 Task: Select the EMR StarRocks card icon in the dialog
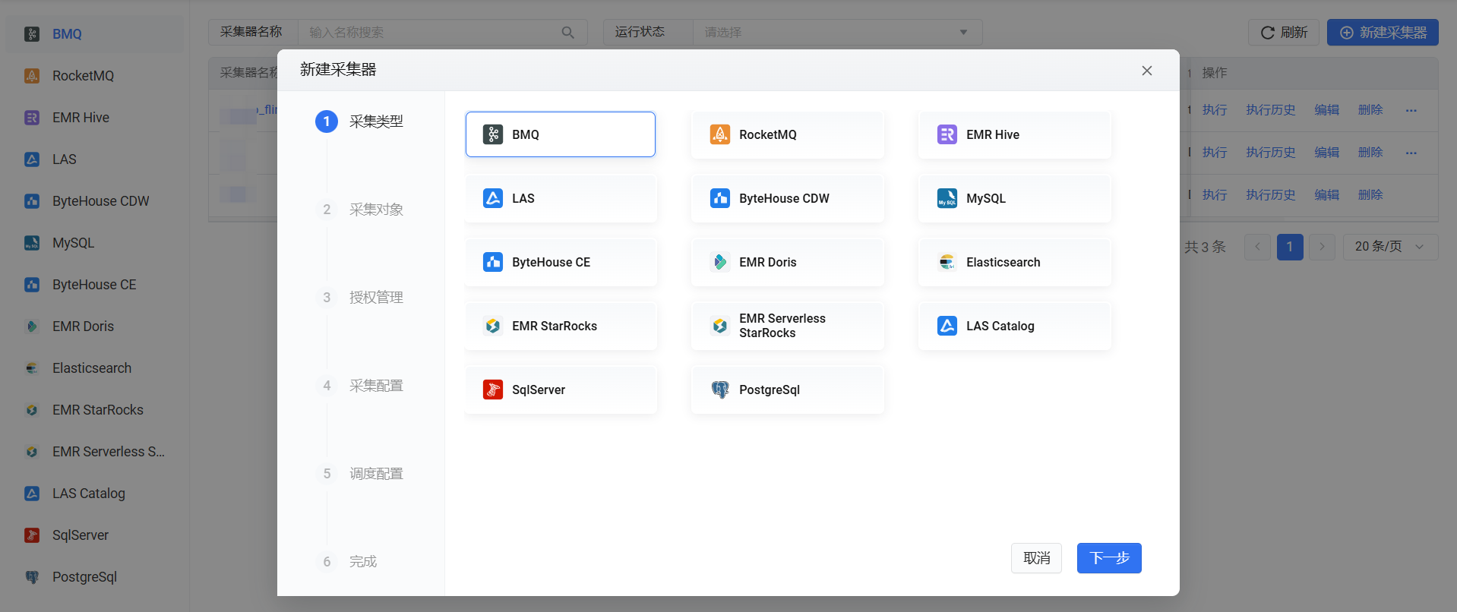tap(493, 326)
